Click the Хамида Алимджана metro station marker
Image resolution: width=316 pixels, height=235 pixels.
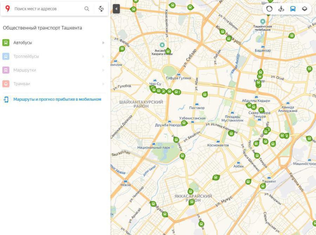288,103
